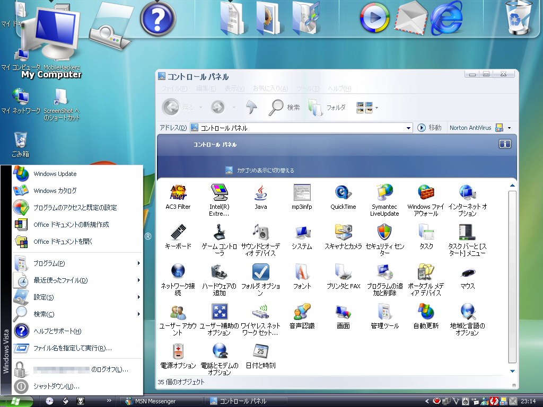Viewport: 543px width, 407px height.
Task: Open セキュリティ センター shield icon
Action: [x=384, y=232]
